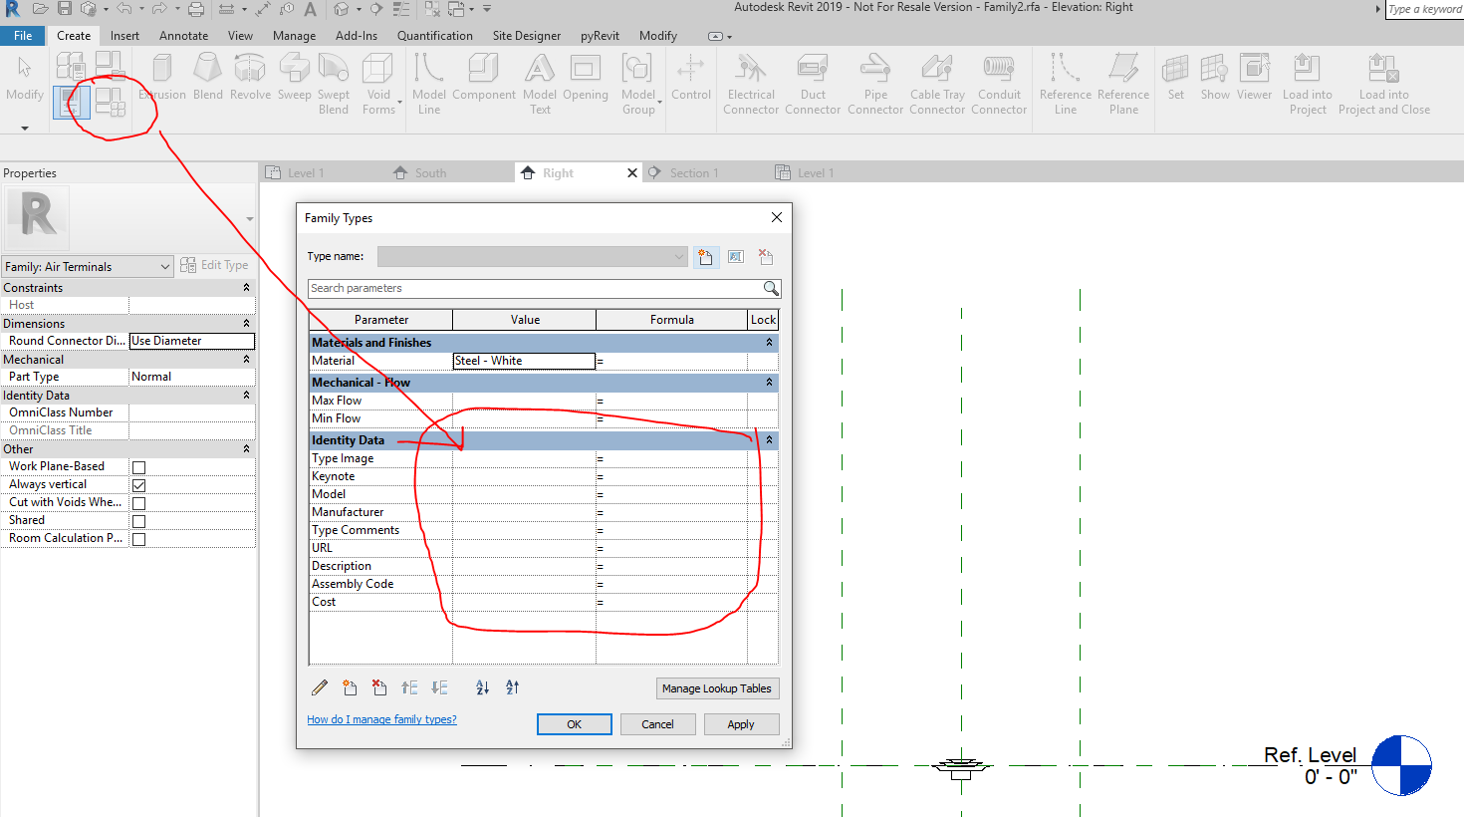1464x817 pixels.
Task: Sort parameters in ascending order
Action: click(482, 687)
